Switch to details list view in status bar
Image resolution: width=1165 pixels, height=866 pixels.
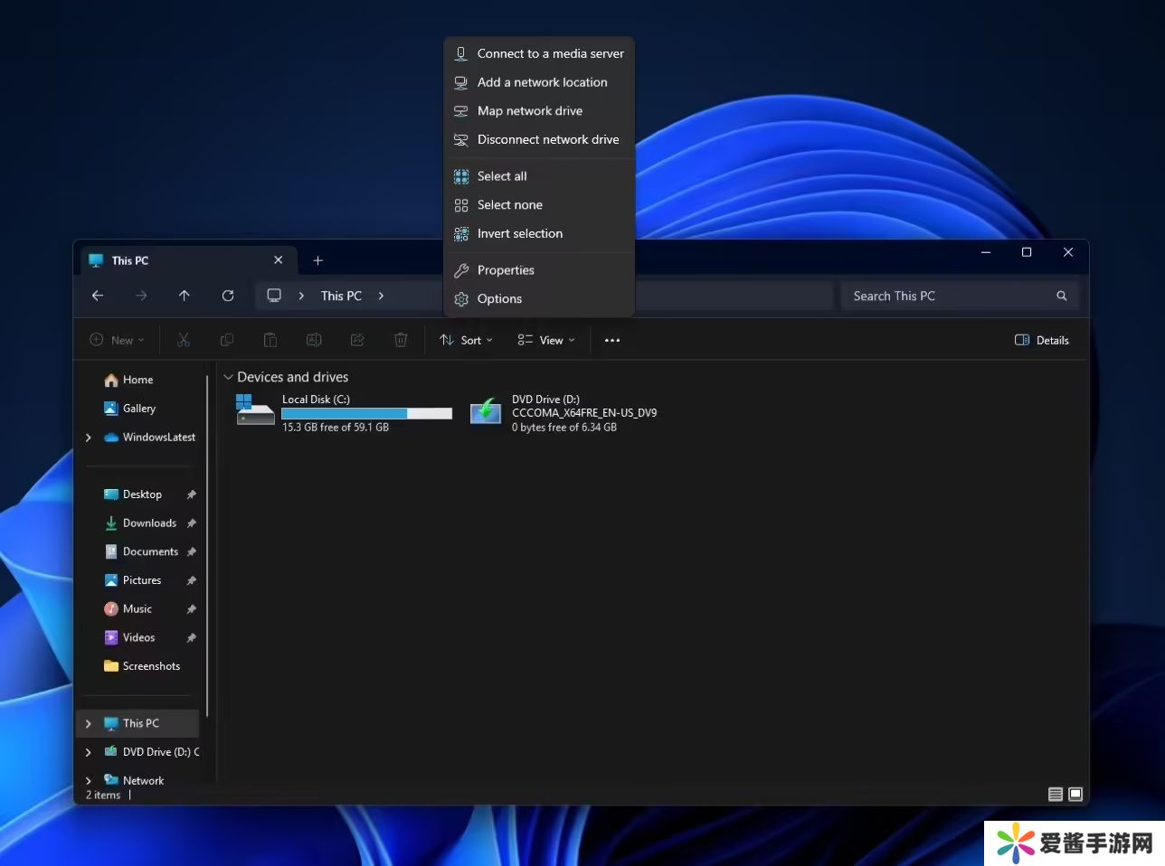point(1055,795)
